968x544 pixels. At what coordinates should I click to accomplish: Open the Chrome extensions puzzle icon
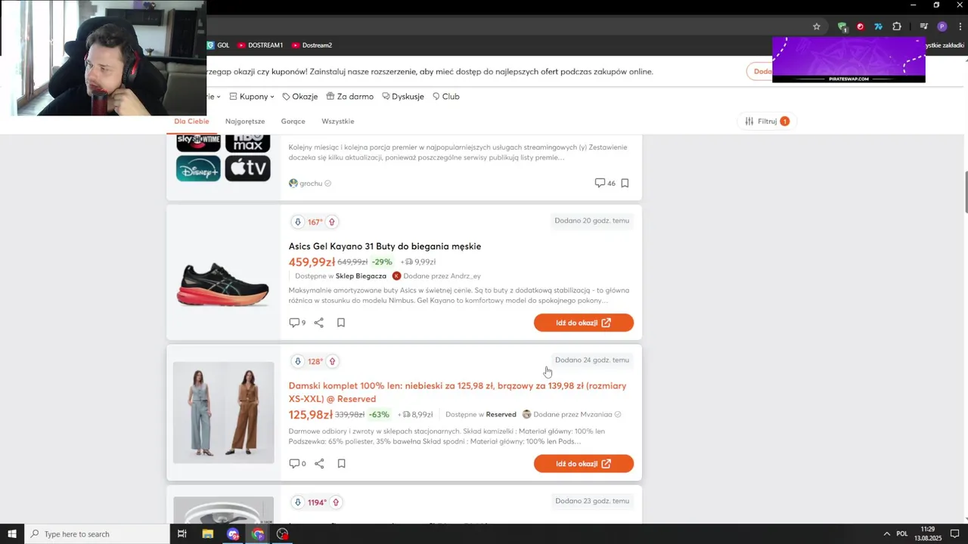(x=897, y=26)
